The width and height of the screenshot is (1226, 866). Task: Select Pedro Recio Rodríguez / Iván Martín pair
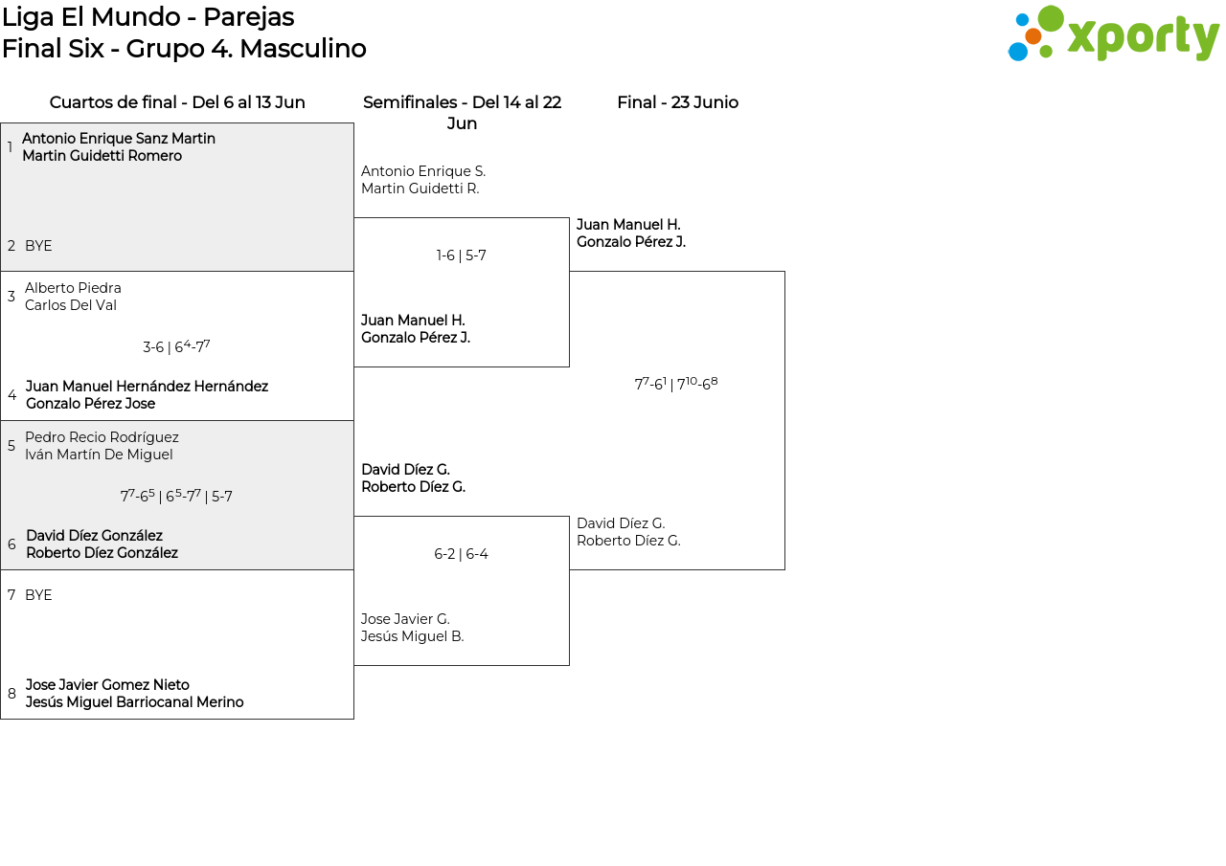102,446
